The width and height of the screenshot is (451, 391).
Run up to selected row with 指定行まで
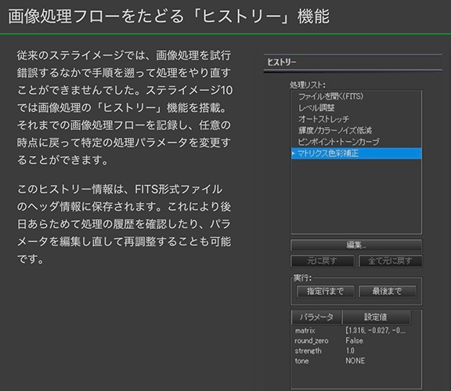(x=325, y=291)
